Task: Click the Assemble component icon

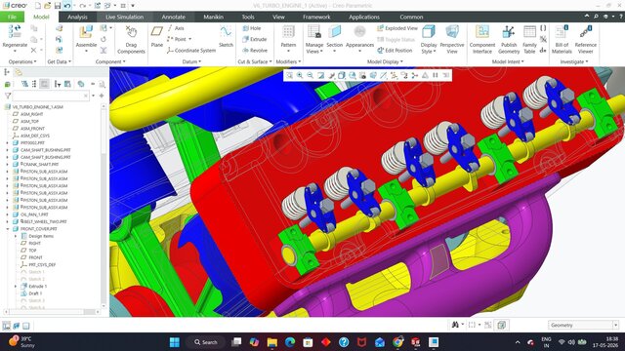Action: [x=86, y=32]
